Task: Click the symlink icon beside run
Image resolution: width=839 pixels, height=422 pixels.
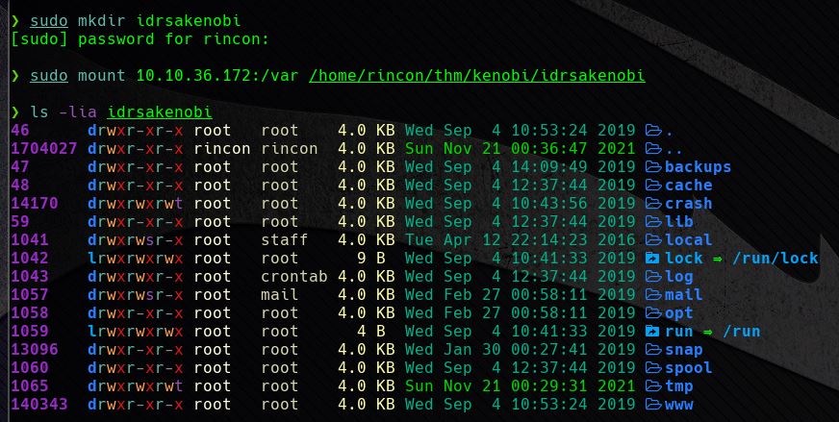Action: tap(653, 331)
